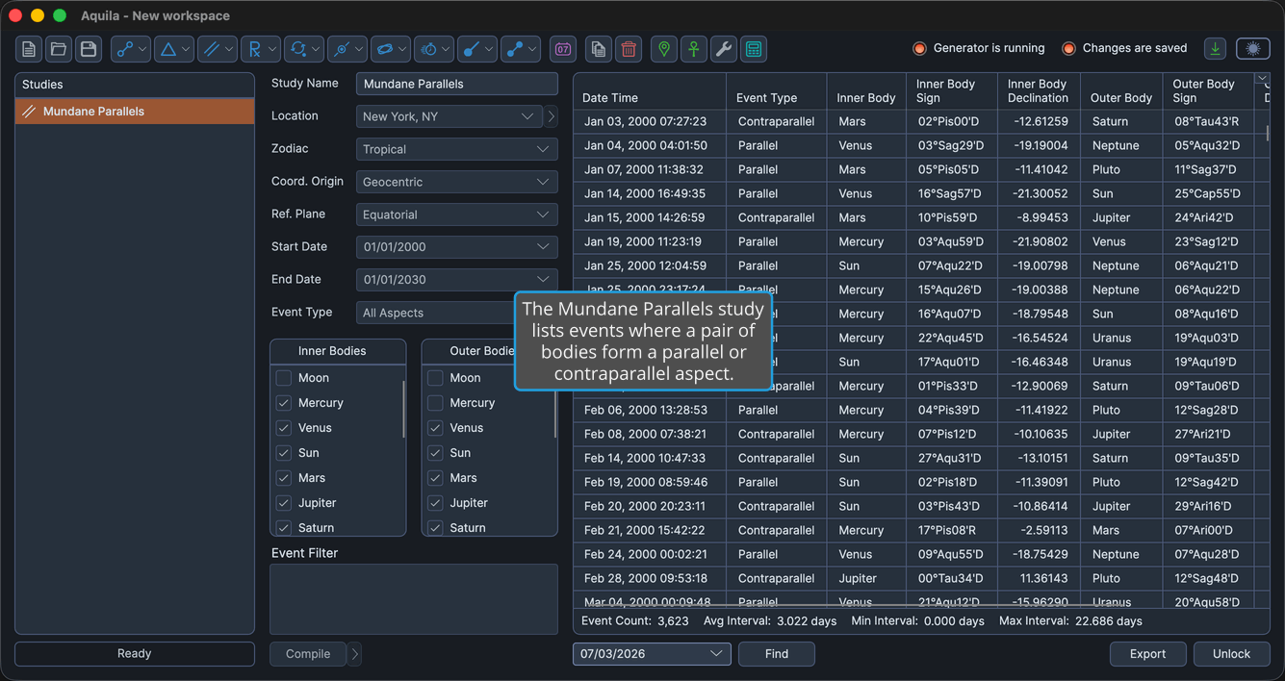1285x681 pixels.
Task: Click the green download arrow icon
Action: tap(1216, 48)
